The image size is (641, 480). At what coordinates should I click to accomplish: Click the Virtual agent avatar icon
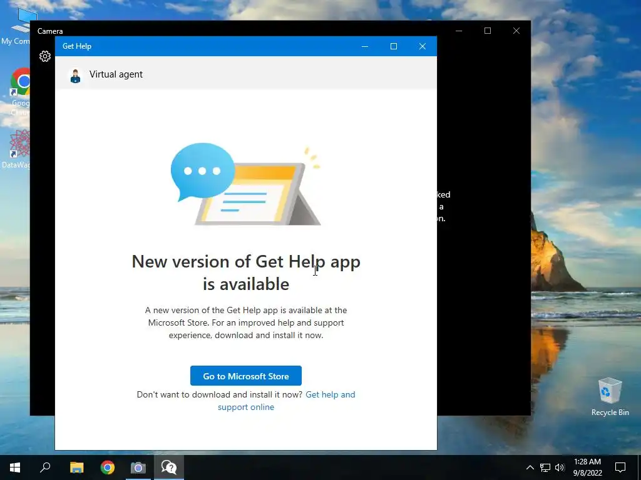[75, 76]
